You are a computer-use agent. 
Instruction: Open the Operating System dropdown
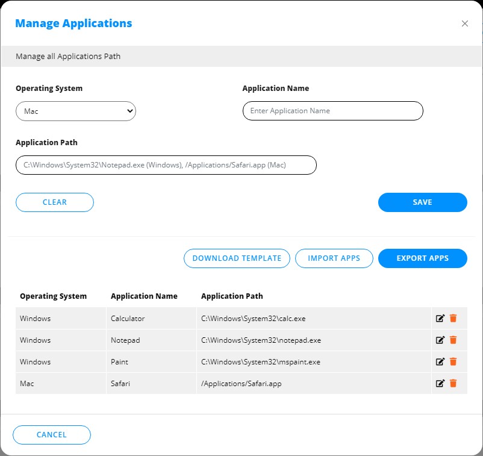(76, 111)
